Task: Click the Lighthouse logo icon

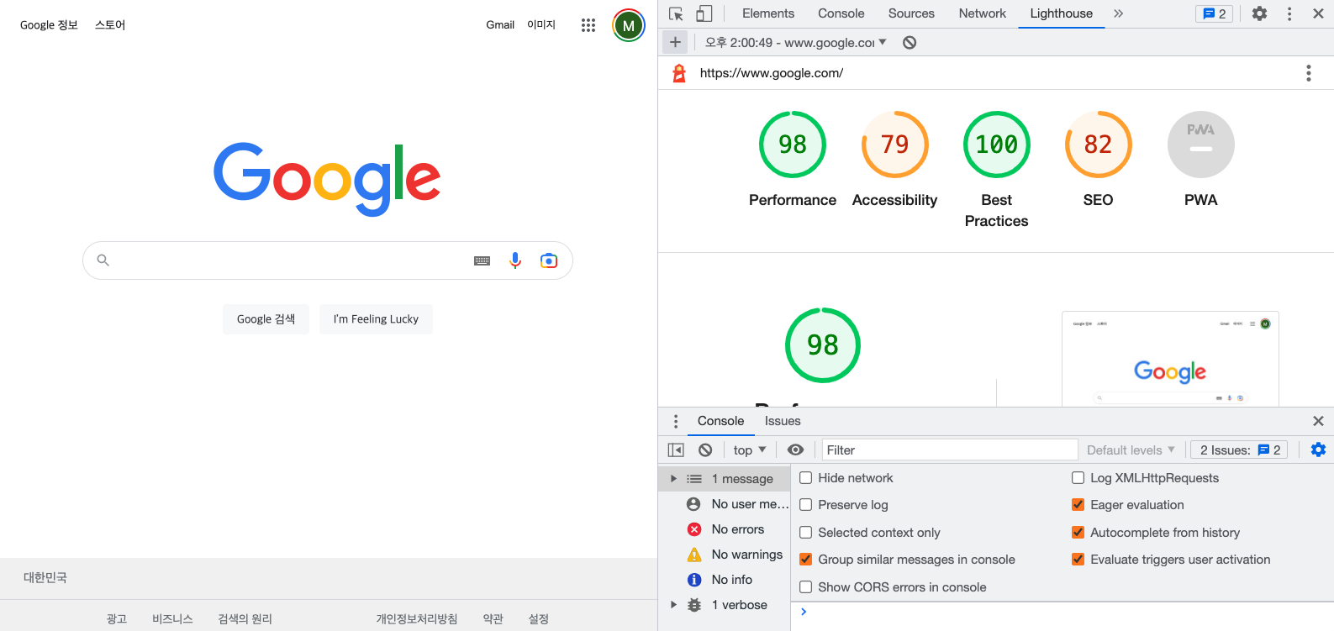Action: click(679, 73)
